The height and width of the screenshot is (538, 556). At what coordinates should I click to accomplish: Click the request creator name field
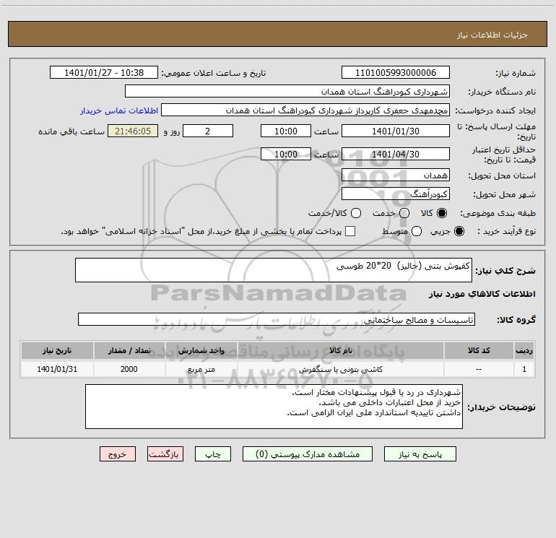(305, 110)
